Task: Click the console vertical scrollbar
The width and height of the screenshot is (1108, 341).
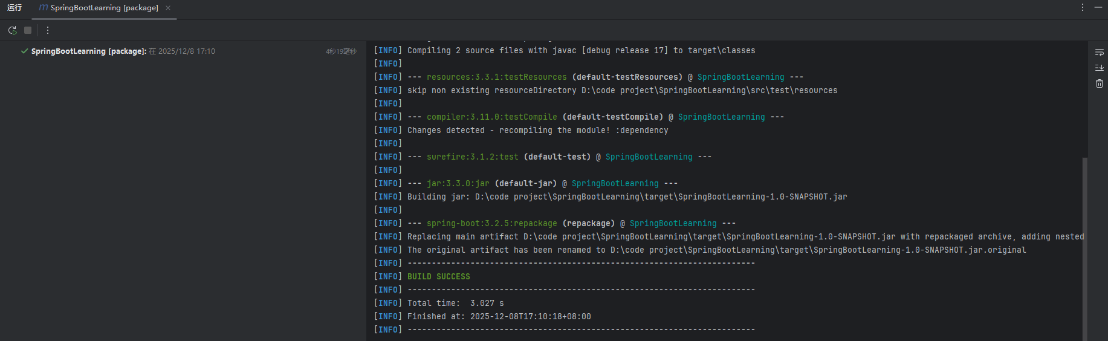Action: click(1085, 248)
